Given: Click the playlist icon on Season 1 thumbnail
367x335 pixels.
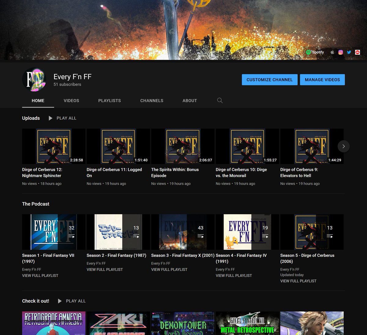Looking at the screenshot, I should tap(72, 236).
